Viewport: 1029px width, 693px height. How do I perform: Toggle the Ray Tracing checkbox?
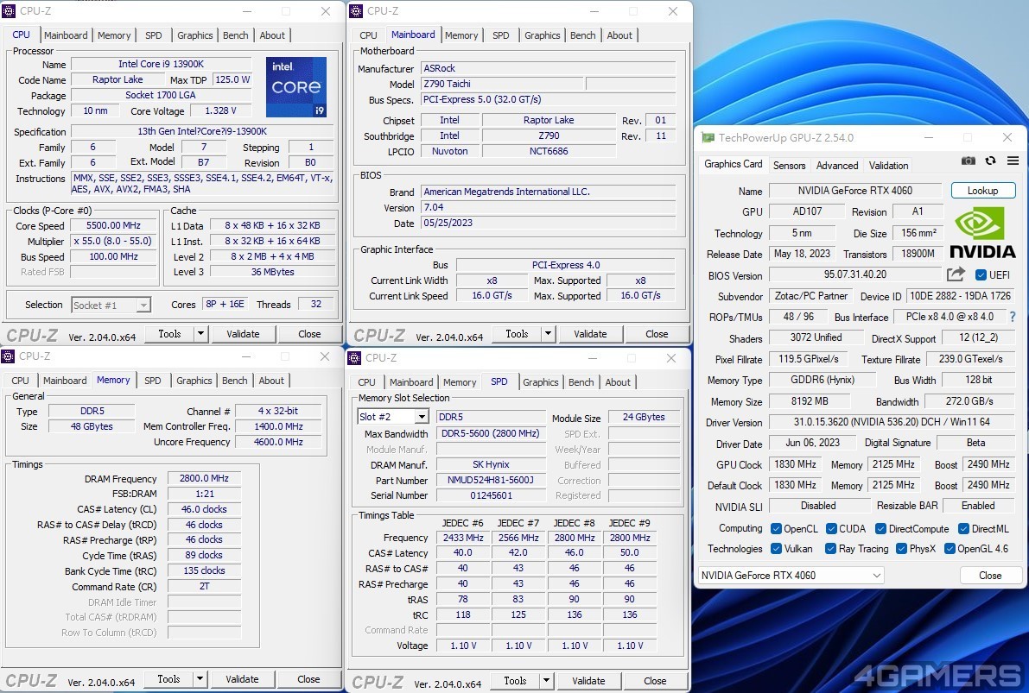click(x=831, y=548)
